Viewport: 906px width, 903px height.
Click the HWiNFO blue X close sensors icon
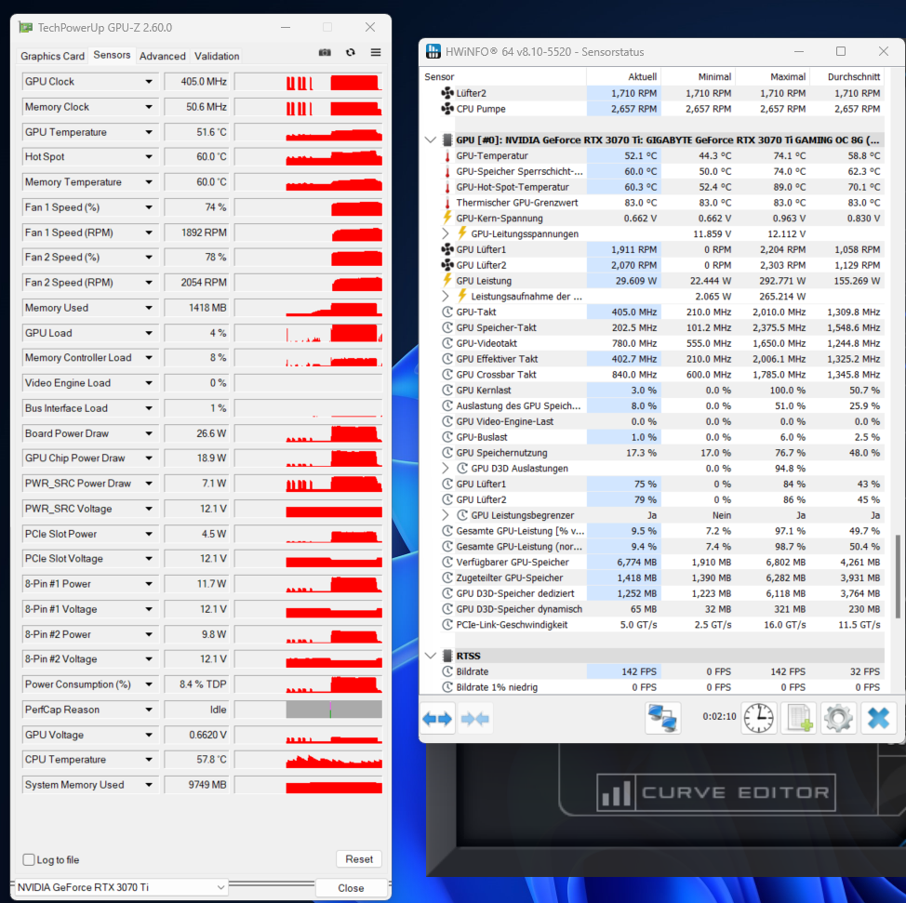click(x=878, y=718)
